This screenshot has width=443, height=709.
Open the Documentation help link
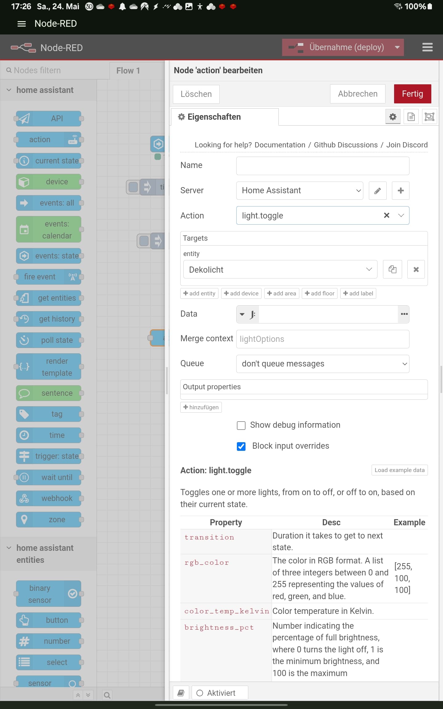(280, 145)
